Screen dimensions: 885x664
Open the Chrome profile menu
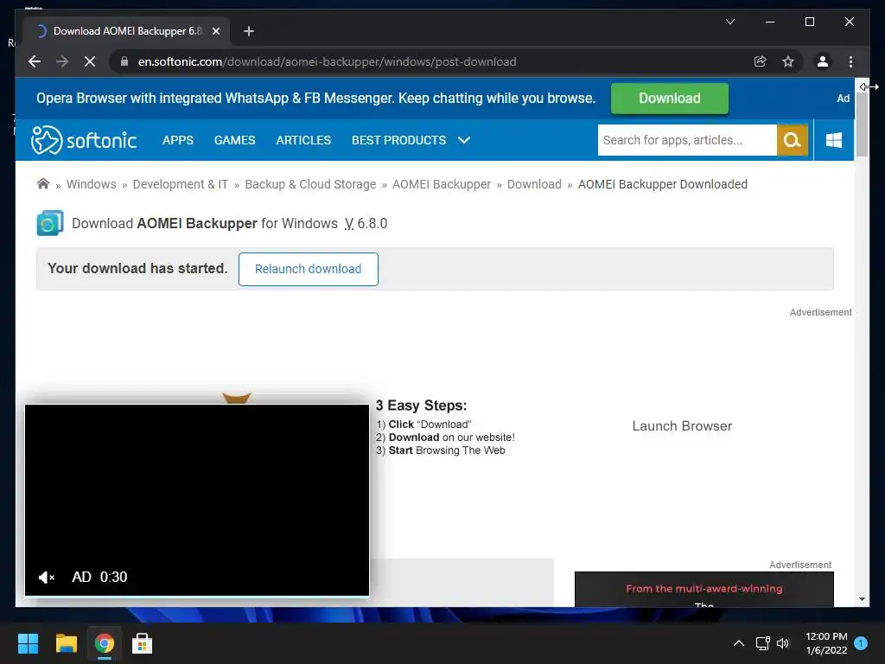click(823, 61)
